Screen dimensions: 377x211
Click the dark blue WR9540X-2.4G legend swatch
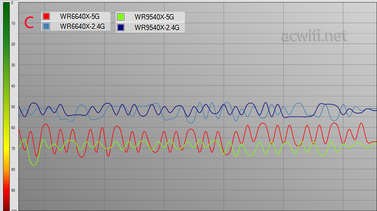tap(121, 27)
